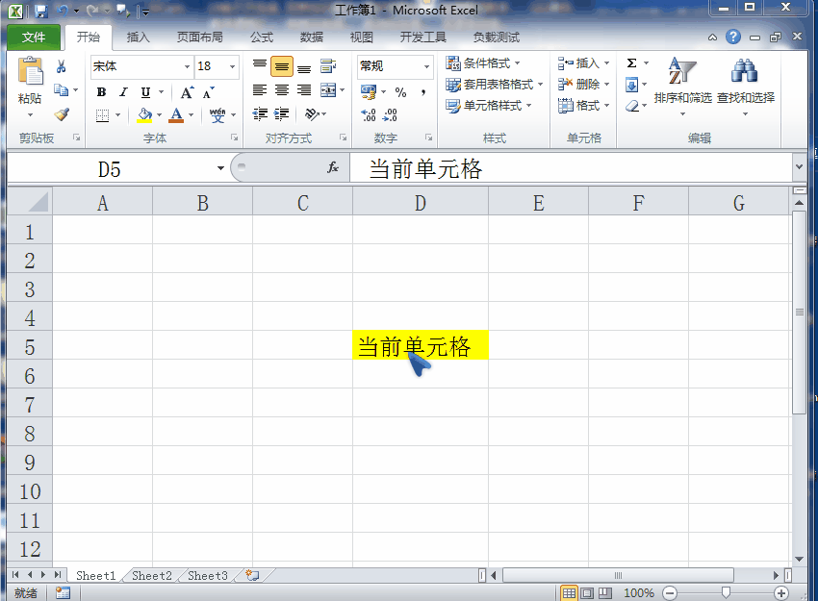Undo with quick access toolbar arrow
The width and height of the screenshot is (818, 601).
coord(63,11)
